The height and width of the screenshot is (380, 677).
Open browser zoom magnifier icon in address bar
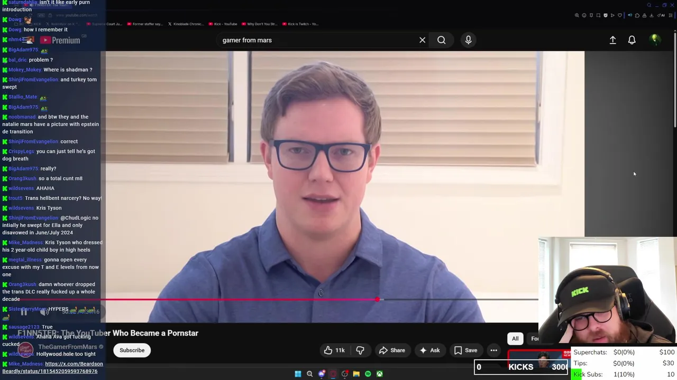coord(577,15)
